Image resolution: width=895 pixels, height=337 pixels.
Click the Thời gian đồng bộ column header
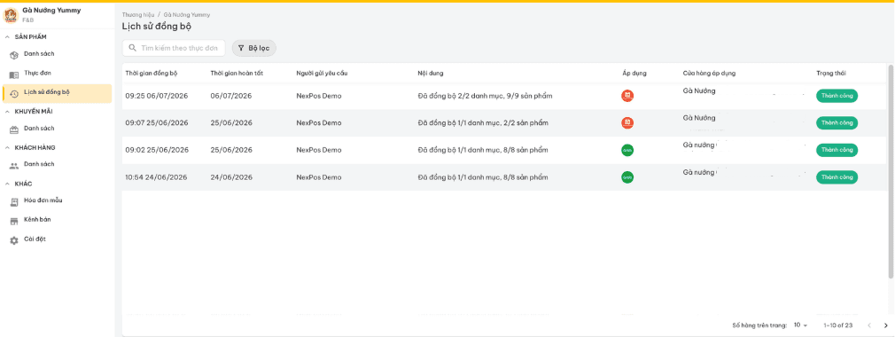coord(152,73)
